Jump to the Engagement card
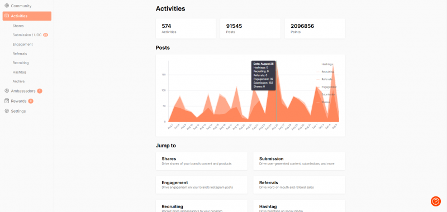This screenshot has height=212, width=447. (202, 185)
